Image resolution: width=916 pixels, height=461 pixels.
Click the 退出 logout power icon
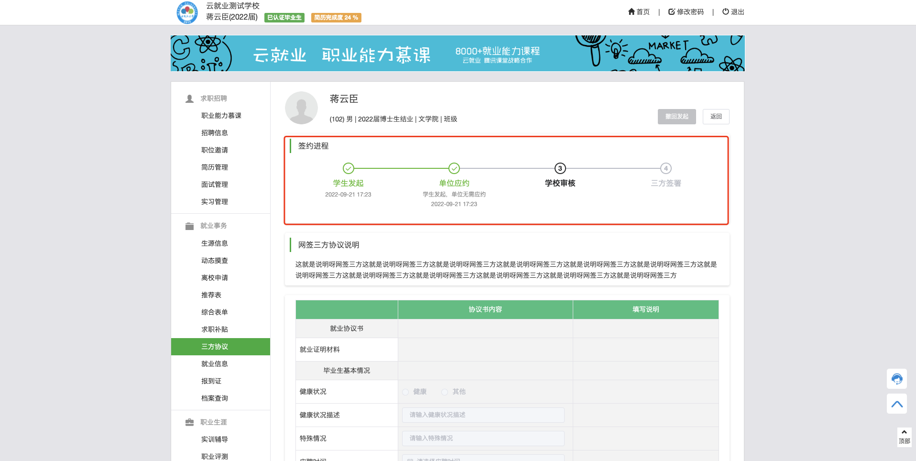pyautogui.click(x=726, y=11)
